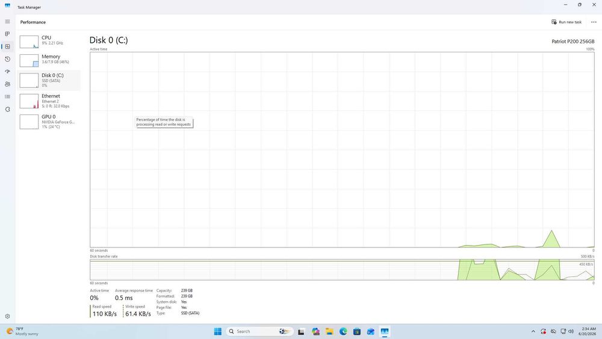Select the Performance page icon in sidebar
602x339 pixels.
(7, 46)
